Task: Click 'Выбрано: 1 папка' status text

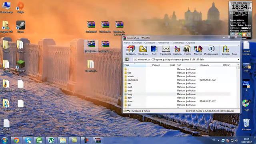Action: coord(140,111)
